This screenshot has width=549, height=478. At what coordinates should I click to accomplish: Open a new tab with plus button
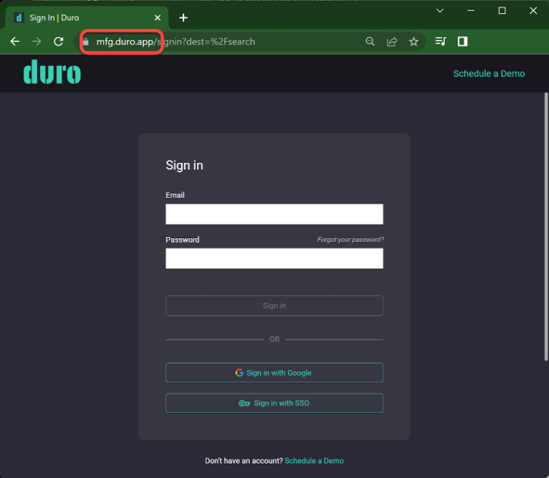[x=183, y=17]
